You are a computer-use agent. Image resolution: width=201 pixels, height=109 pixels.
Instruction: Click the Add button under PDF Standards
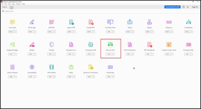pyautogui.click(x=148, y=54)
